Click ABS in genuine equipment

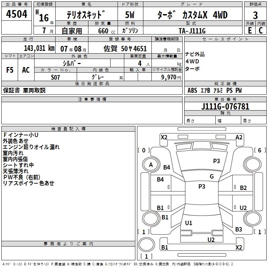click(x=192, y=90)
